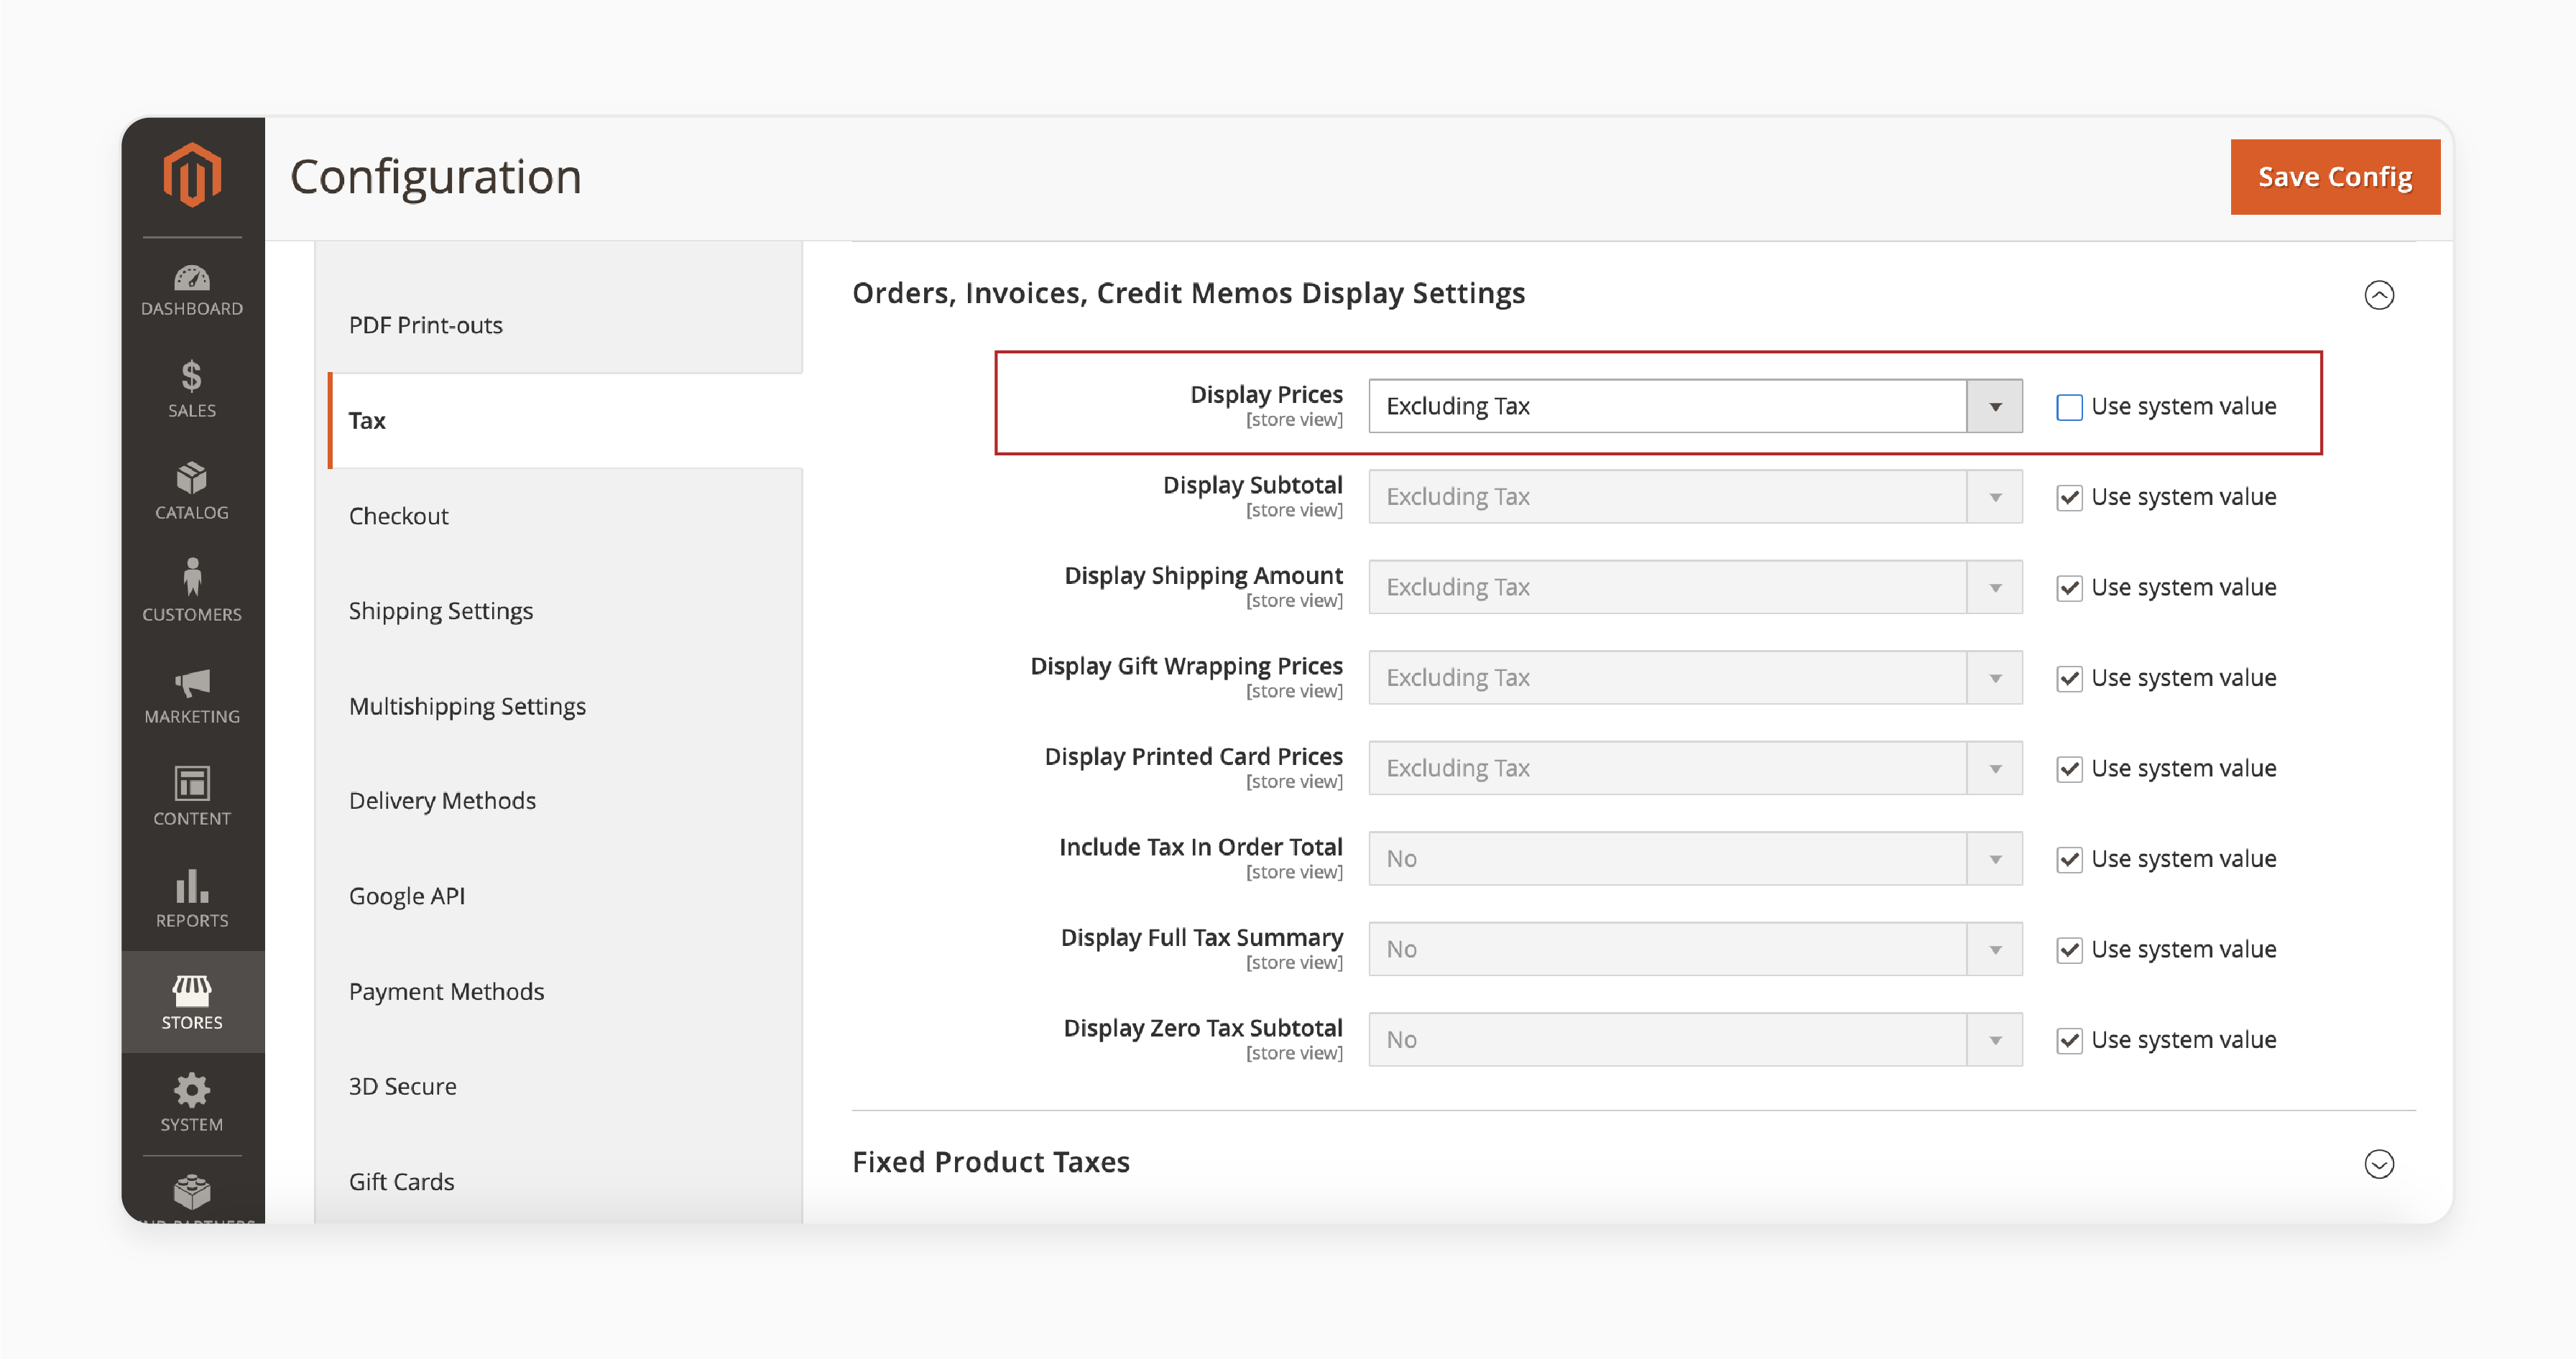Check Use system value for Display Prices

[2069, 407]
